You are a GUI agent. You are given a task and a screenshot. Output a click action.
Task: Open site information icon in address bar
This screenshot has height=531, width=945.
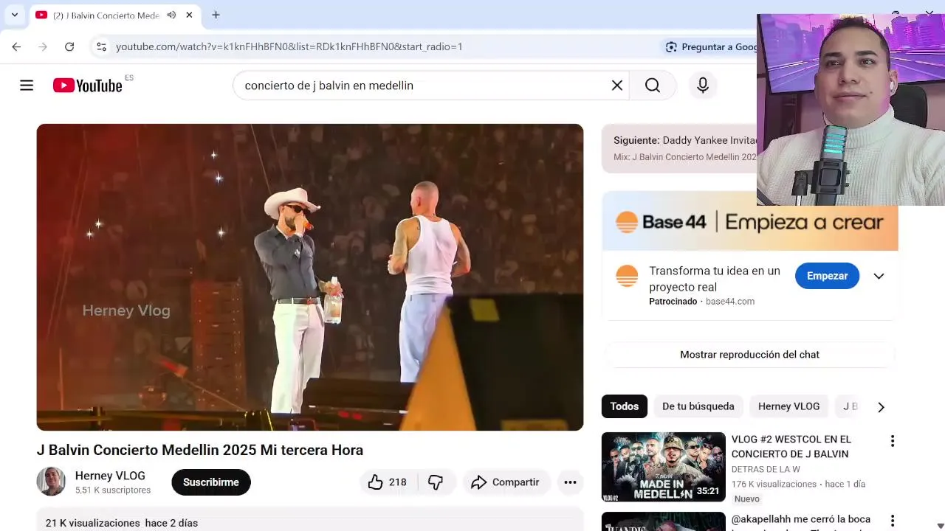point(101,46)
